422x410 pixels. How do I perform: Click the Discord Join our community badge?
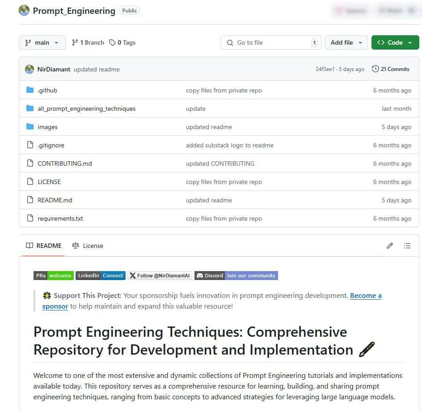pos(236,276)
